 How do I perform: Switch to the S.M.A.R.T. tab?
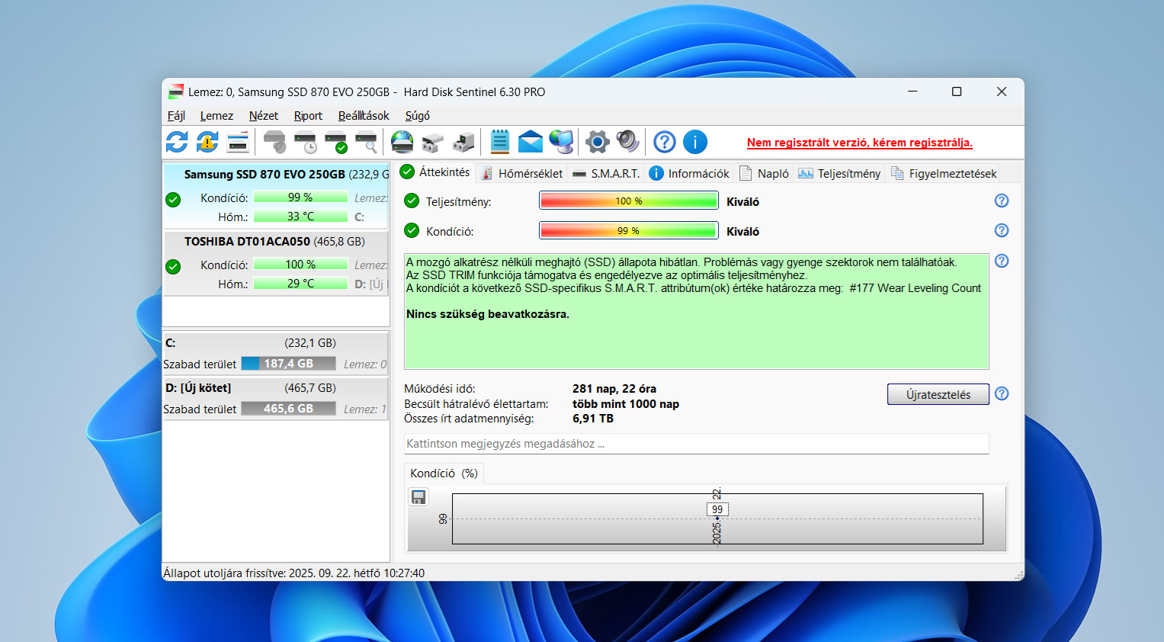(607, 174)
